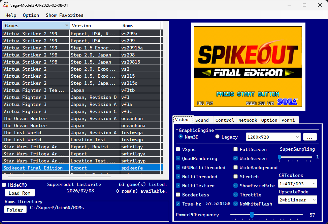Click the custom resolution ellipsis button
The image size is (328, 224).
(x=310, y=137)
